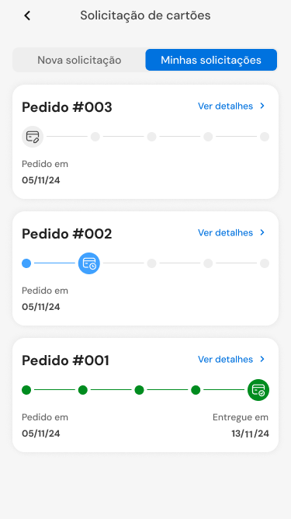Image resolution: width=291 pixels, height=519 pixels.
Task: Select the first green step dot on Pedido #001
Action: click(x=26, y=390)
